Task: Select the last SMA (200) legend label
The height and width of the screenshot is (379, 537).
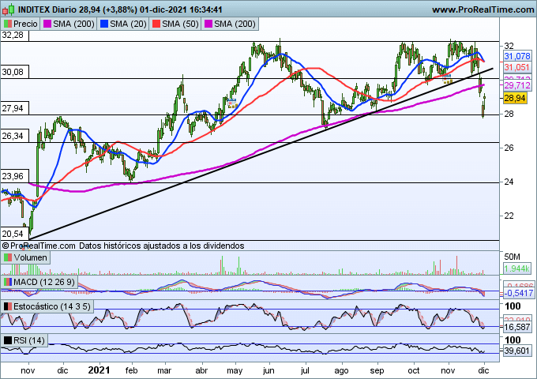Action: [235, 24]
